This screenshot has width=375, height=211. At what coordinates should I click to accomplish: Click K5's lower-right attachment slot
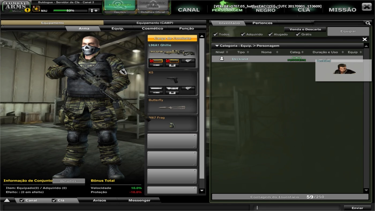pyautogui.click(x=172, y=92)
